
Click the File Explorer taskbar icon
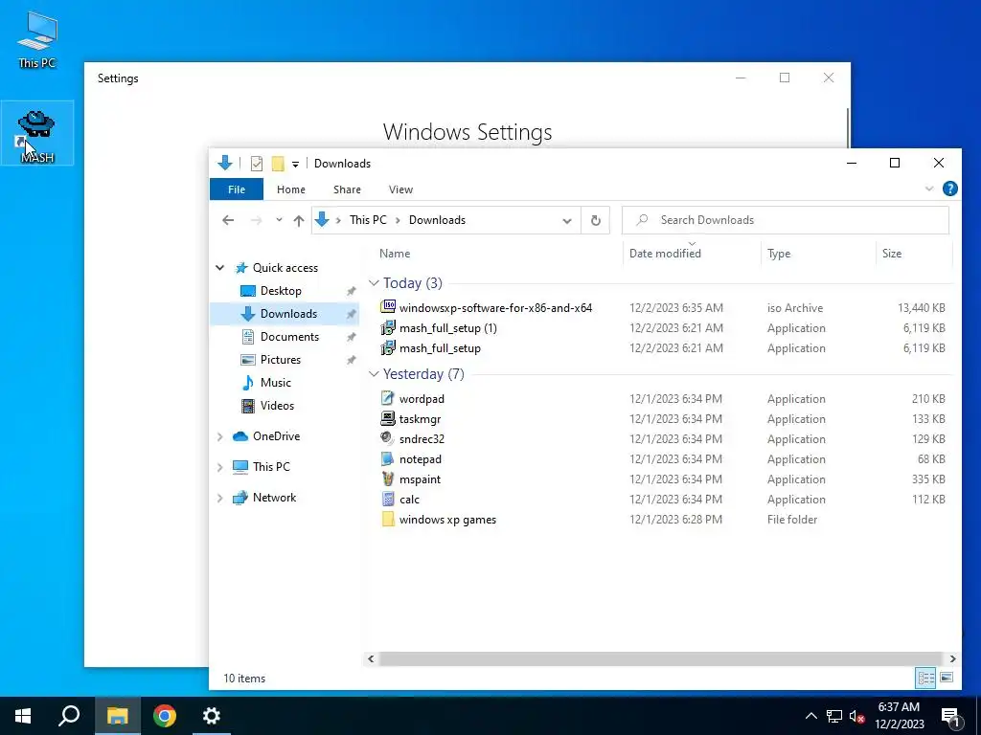pyautogui.click(x=118, y=716)
